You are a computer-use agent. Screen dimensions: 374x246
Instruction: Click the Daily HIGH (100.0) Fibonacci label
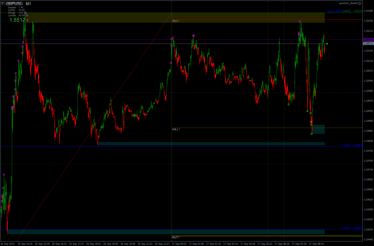345,11
